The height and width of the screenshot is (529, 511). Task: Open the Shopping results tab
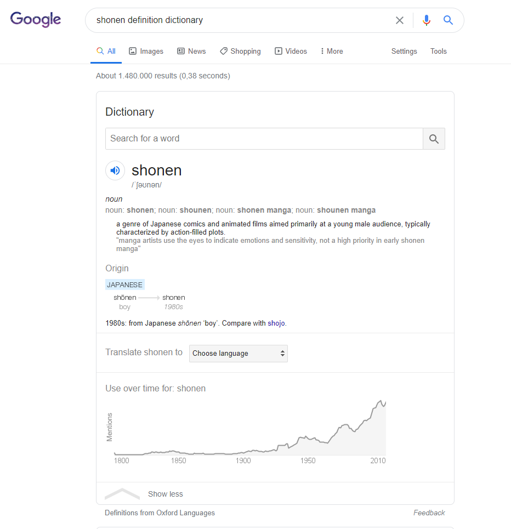pos(240,51)
